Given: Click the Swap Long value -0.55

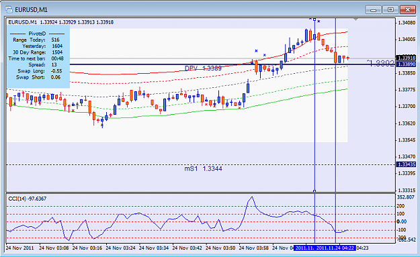Looking at the screenshot, I should [56, 71].
